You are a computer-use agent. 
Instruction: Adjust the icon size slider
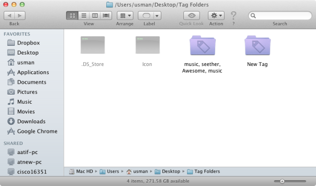[282, 181]
